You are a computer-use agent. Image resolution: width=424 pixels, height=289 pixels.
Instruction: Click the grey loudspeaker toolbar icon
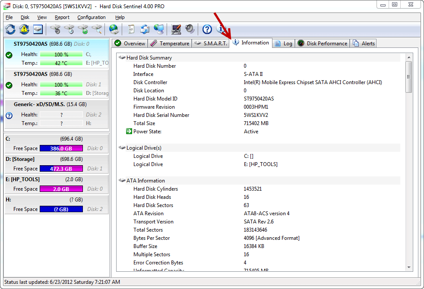click(190, 29)
